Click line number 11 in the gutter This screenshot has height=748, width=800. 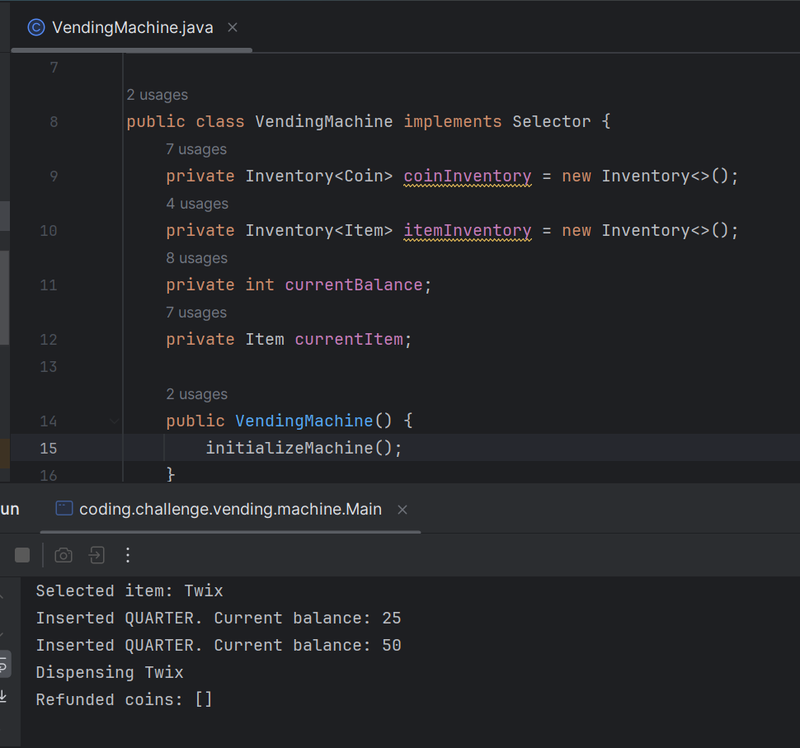click(x=49, y=285)
